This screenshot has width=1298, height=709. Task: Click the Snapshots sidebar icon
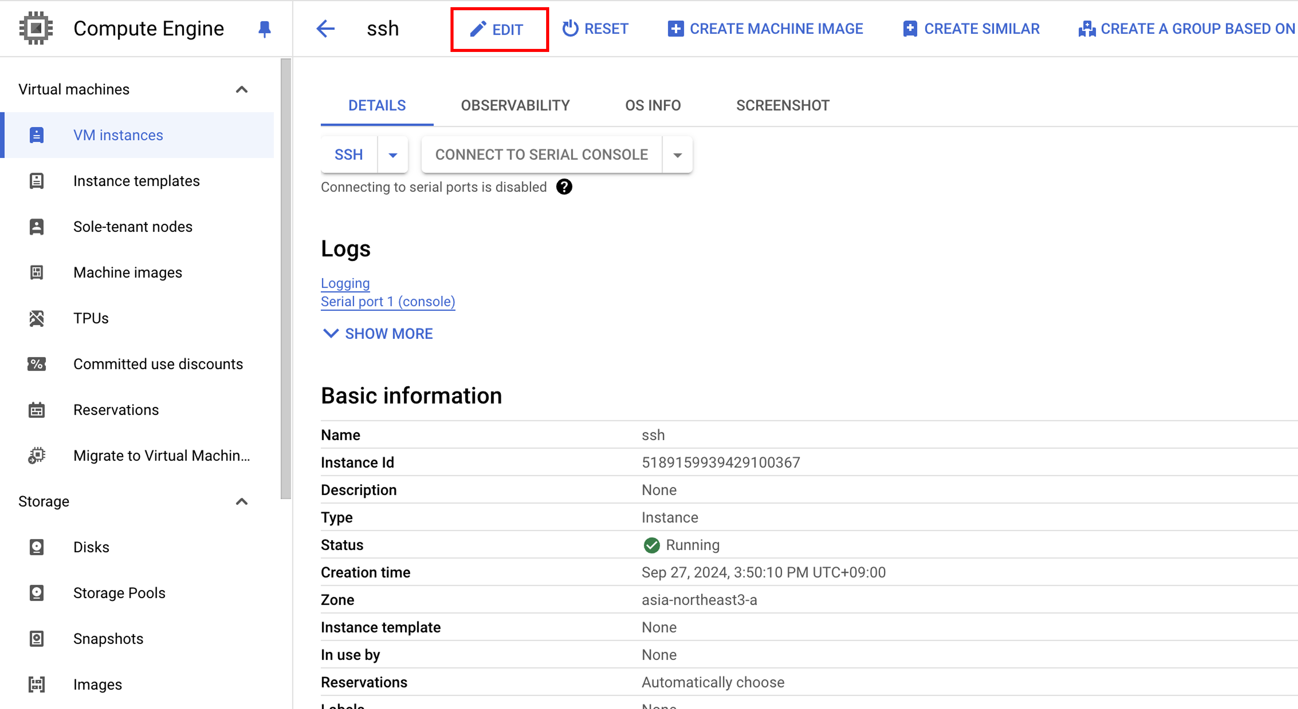click(x=36, y=638)
